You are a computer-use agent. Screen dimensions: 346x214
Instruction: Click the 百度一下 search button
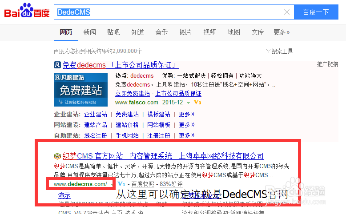pyautogui.click(x=316, y=12)
